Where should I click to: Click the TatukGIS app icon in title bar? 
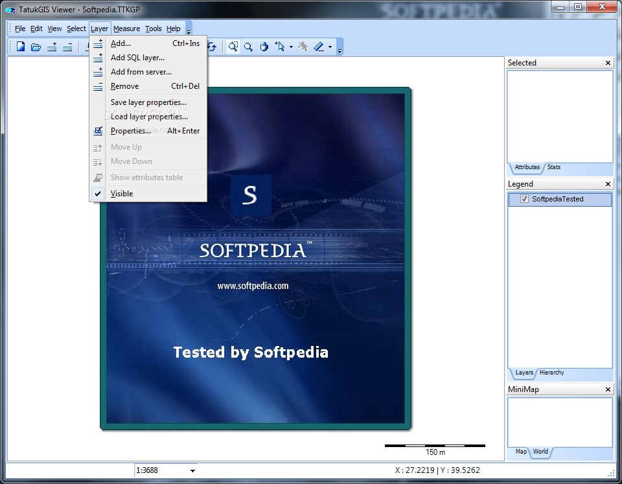click(10, 10)
